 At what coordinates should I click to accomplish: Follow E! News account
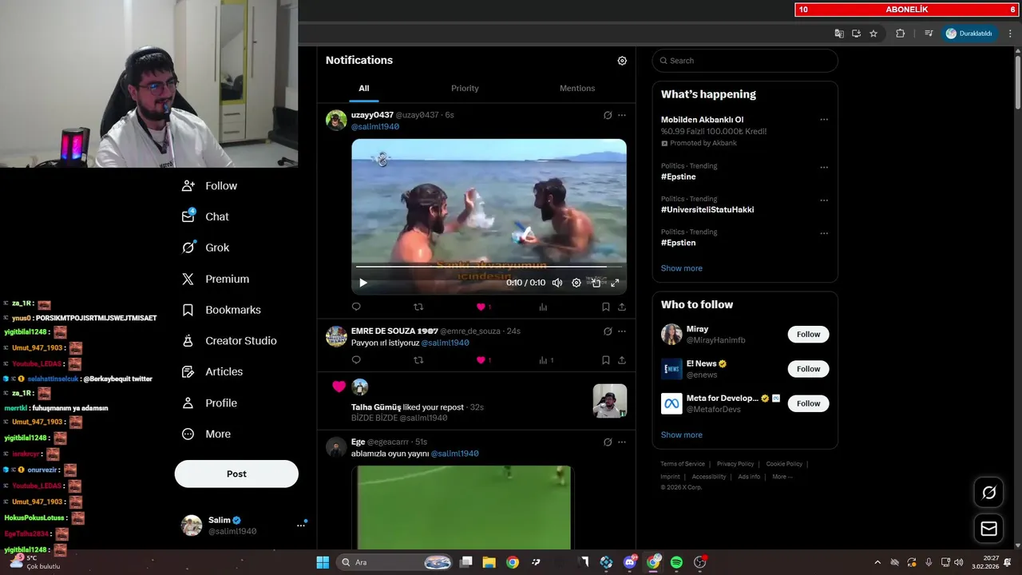pyautogui.click(x=808, y=369)
